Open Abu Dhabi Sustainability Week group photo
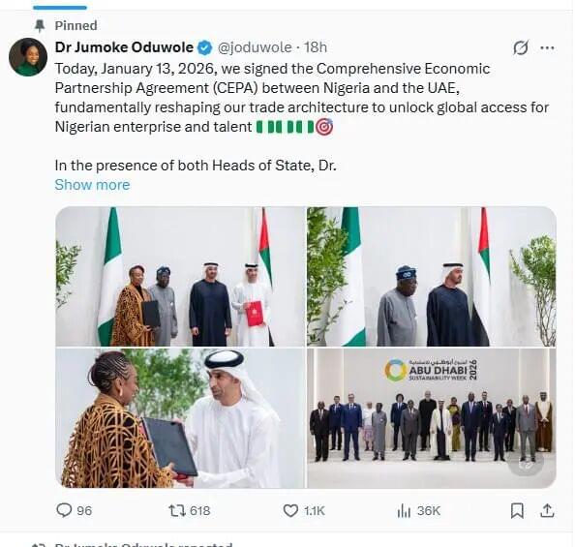This screenshot has height=547, width=575. click(432, 418)
